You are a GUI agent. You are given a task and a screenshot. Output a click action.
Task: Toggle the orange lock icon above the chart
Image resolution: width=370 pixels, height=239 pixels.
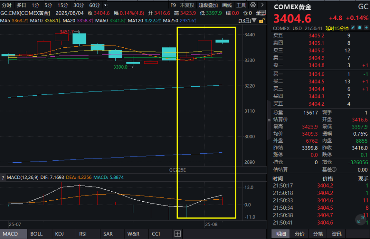pyautogui.click(x=261, y=21)
